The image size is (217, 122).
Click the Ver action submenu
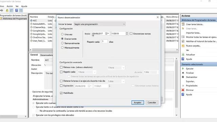pyautogui.click(x=188, y=50)
